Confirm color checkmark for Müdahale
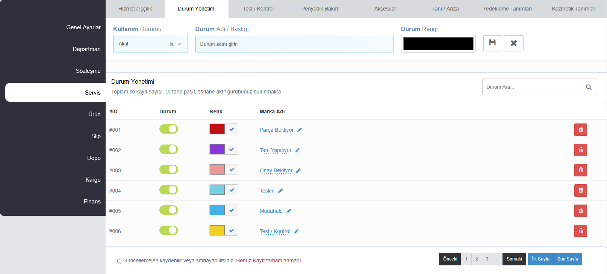 pyautogui.click(x=232, y=210)
